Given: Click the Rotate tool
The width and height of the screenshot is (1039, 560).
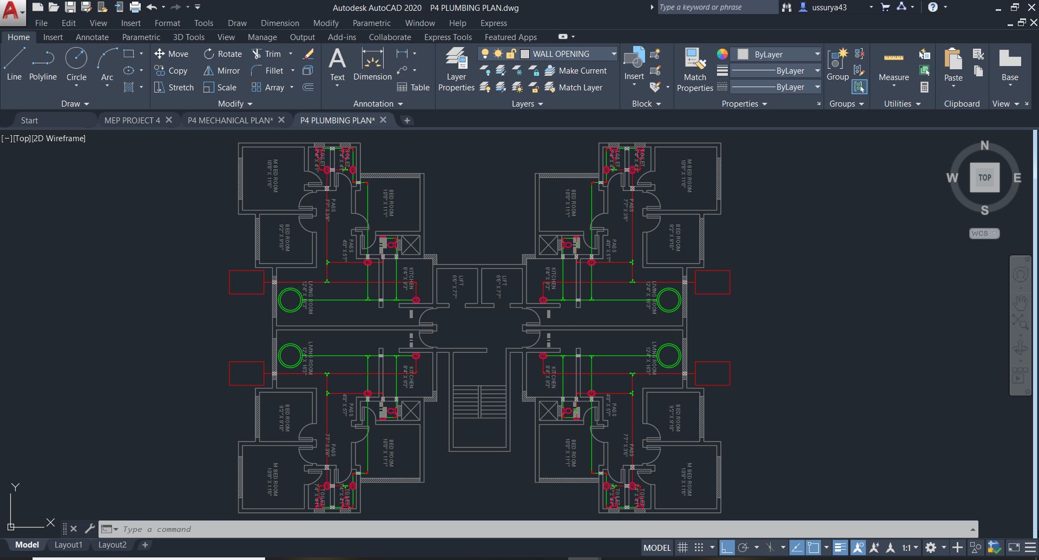Looking at the screenshot, I should pos(222,54).
